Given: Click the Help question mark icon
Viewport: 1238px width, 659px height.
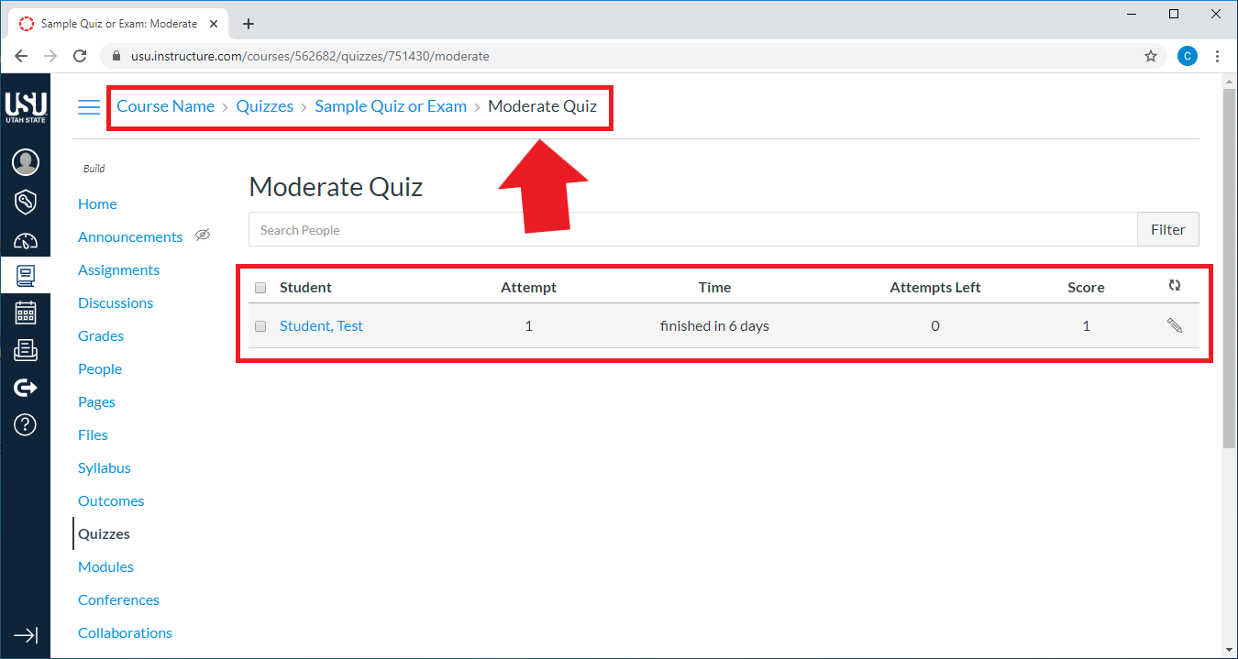Looking at the screenshot, I should click(26, 424).
